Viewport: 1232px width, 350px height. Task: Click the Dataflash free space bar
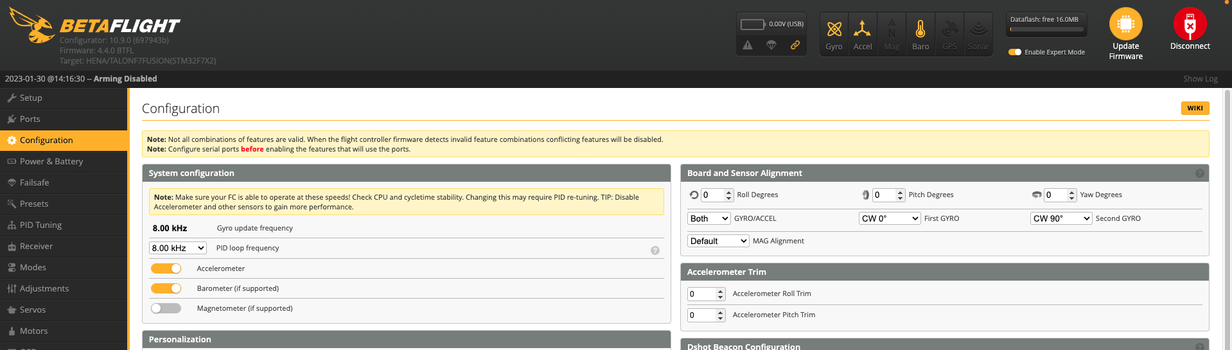tap(1046, 29)
